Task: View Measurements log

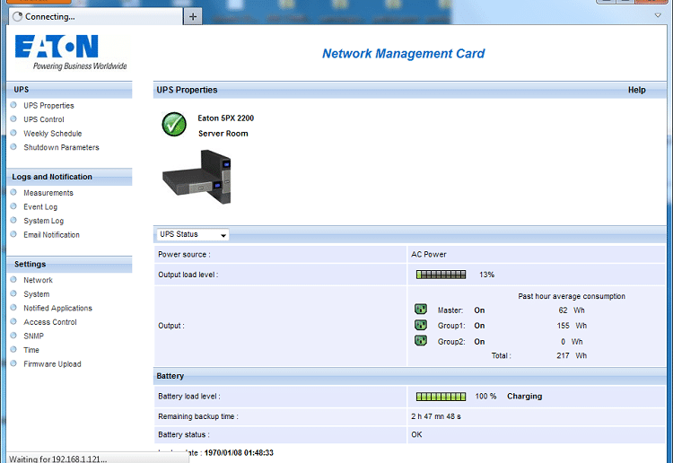Action: click(48, 193)
